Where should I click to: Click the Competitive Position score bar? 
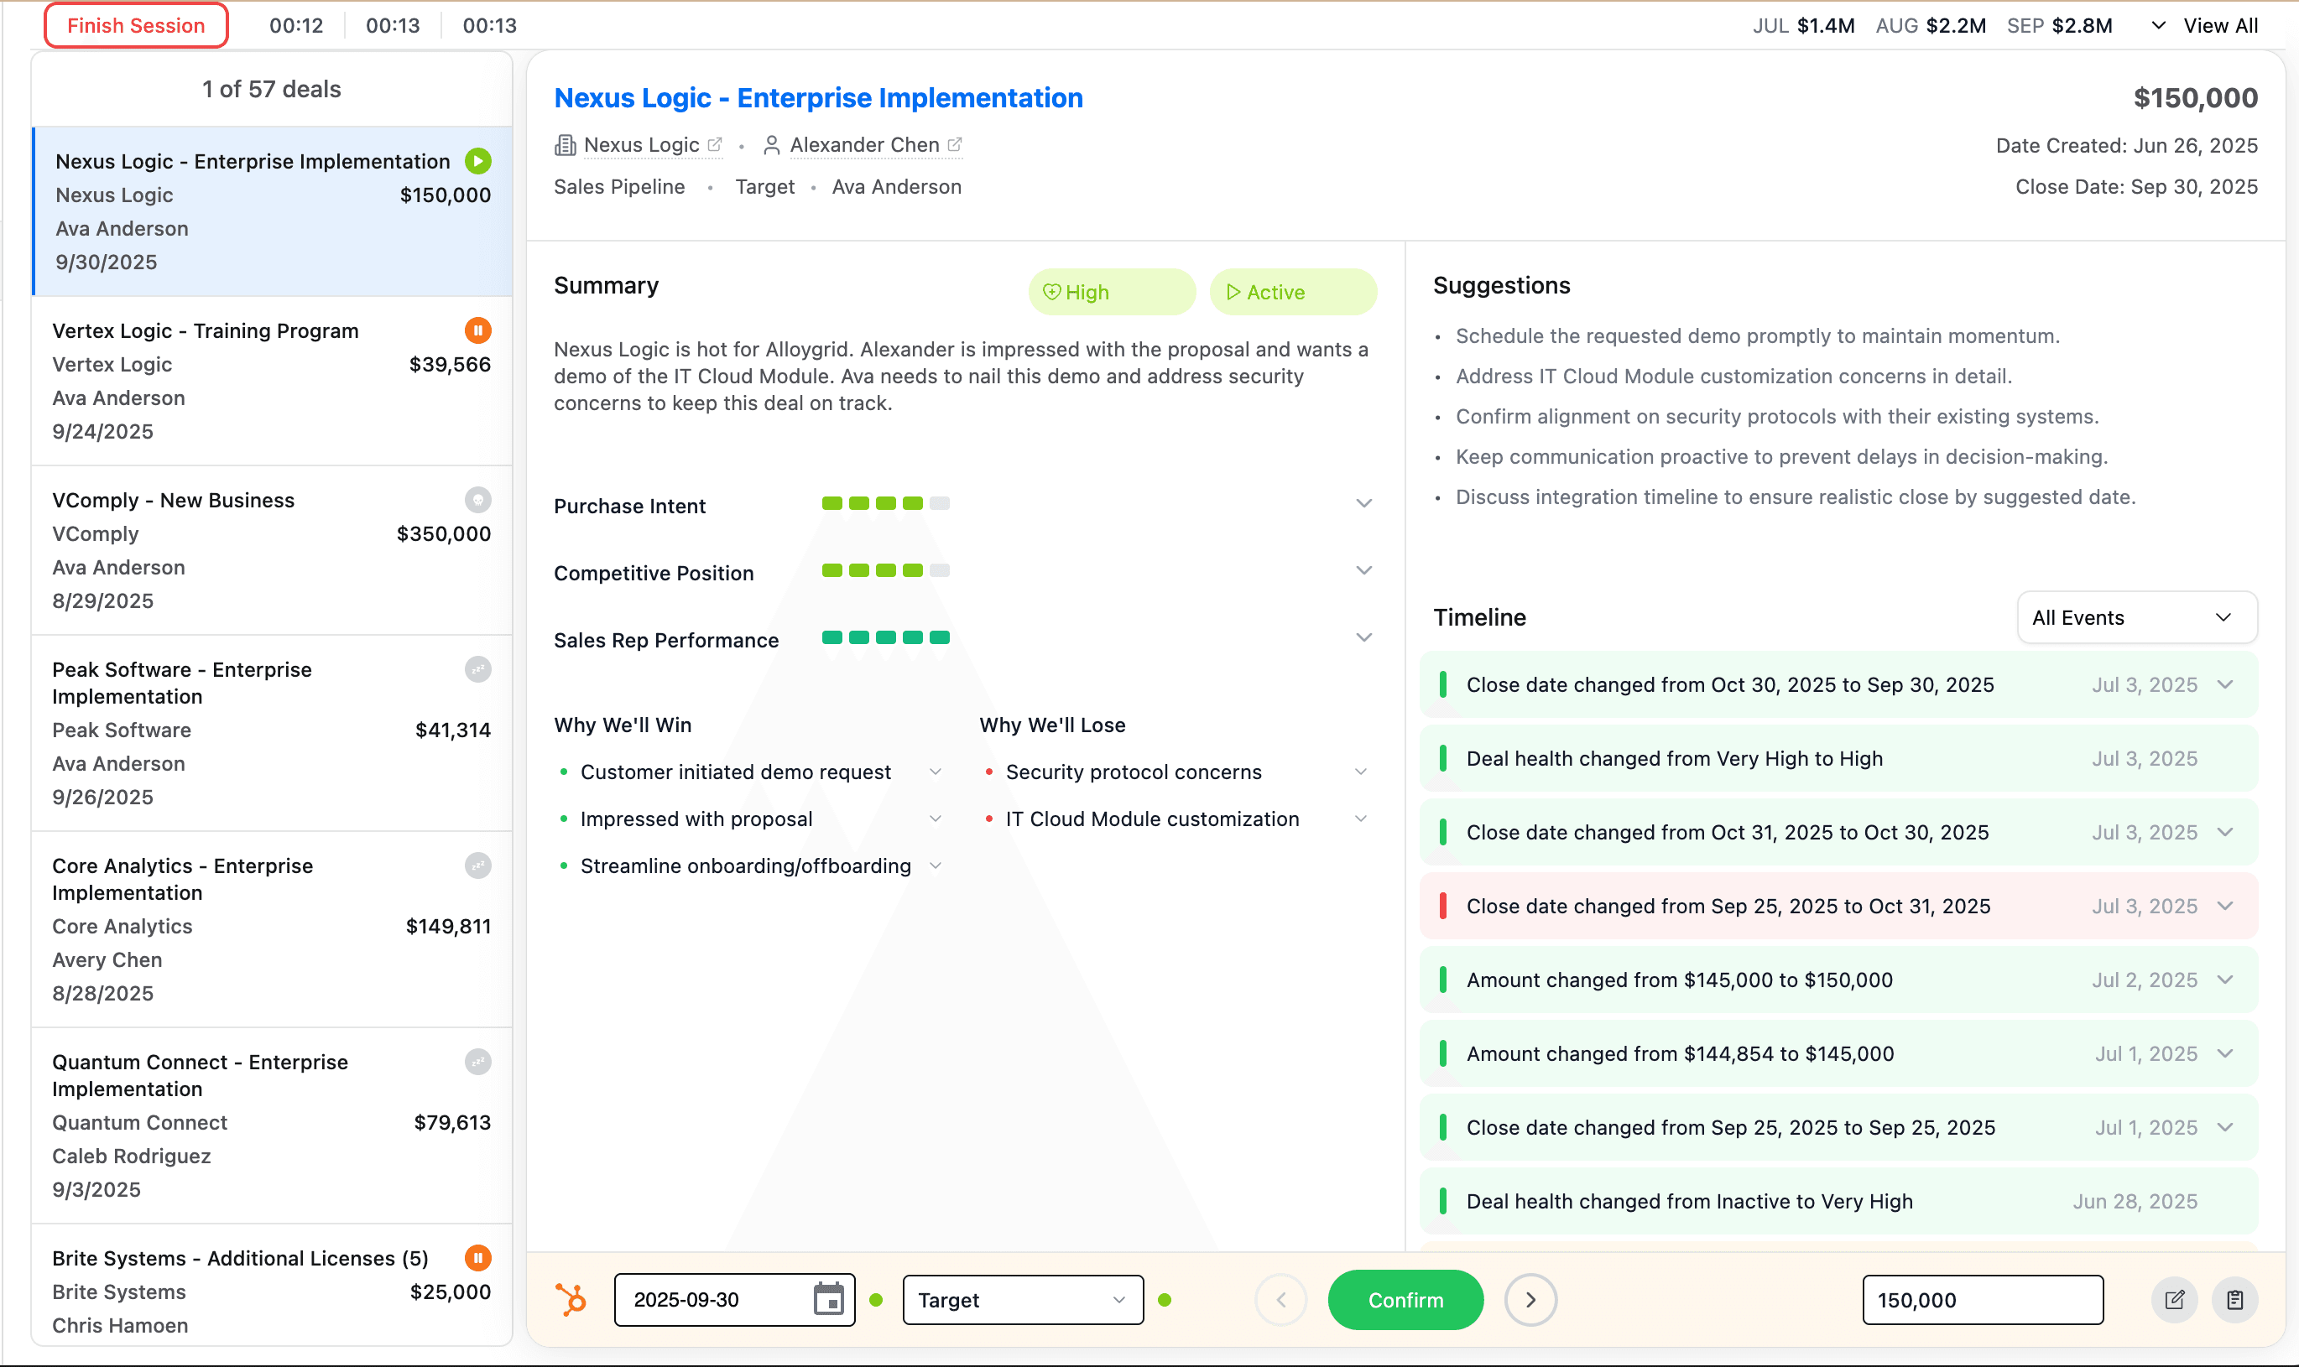click(885, 570)
